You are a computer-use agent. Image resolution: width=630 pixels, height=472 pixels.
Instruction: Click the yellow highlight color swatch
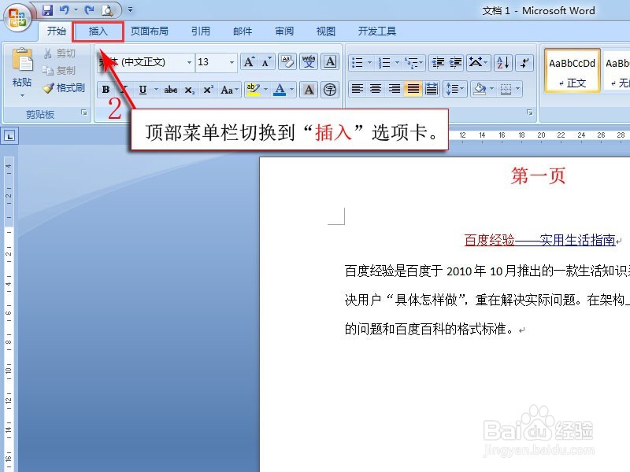click(252, 94)
